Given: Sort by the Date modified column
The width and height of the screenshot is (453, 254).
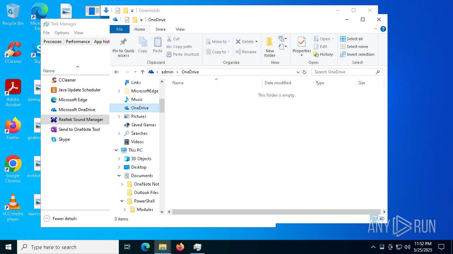Looking at the screenshot, I should tap(278, 83).
